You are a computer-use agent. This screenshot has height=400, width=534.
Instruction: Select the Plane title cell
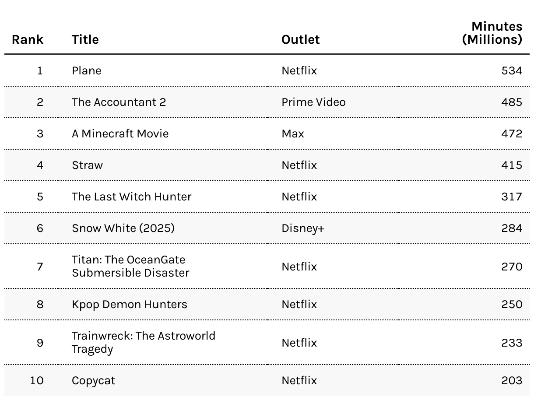(87, 70)
